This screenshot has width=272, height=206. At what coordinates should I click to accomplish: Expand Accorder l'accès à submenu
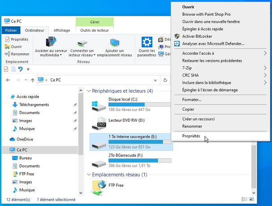265,53
